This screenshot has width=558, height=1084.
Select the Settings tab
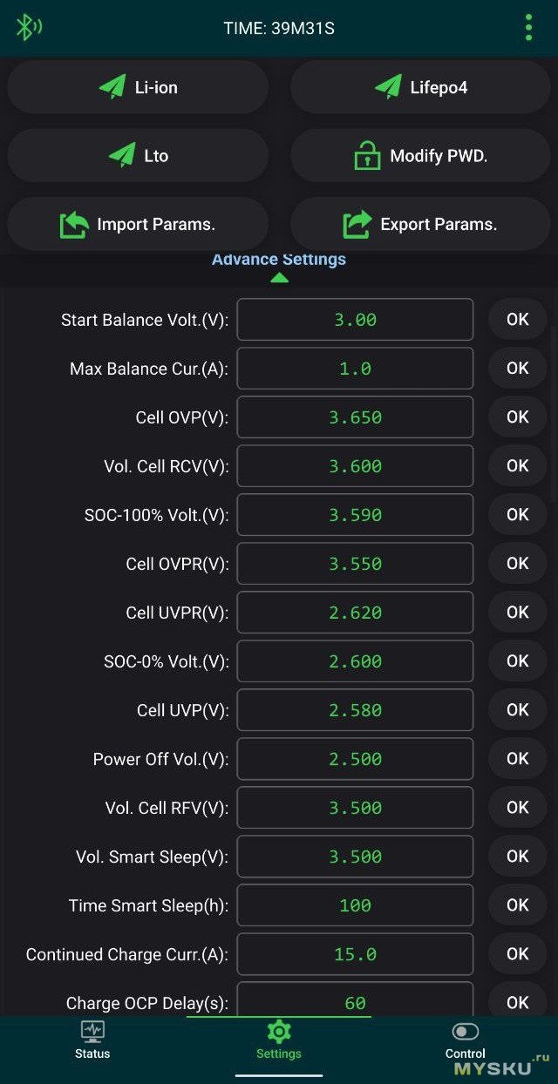279,1040
